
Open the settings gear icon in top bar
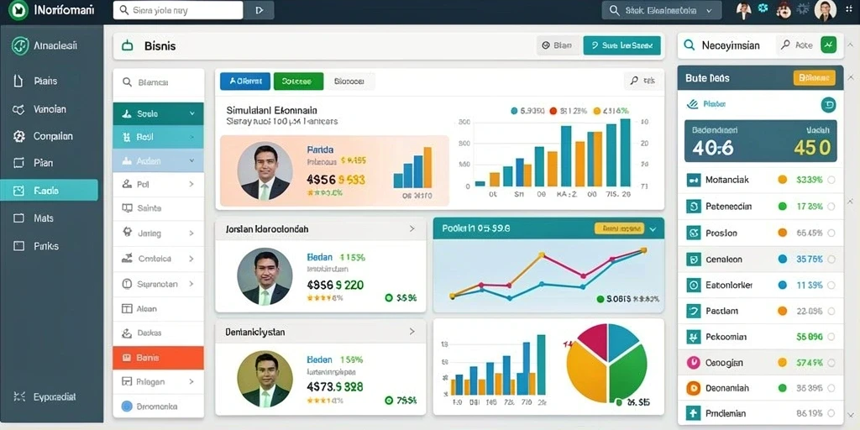[x=763, y=8]
